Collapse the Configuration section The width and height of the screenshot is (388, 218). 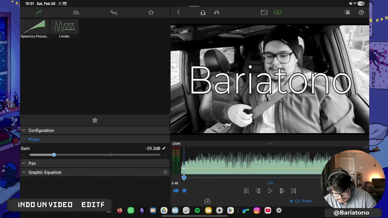click(x=95, y=130)
